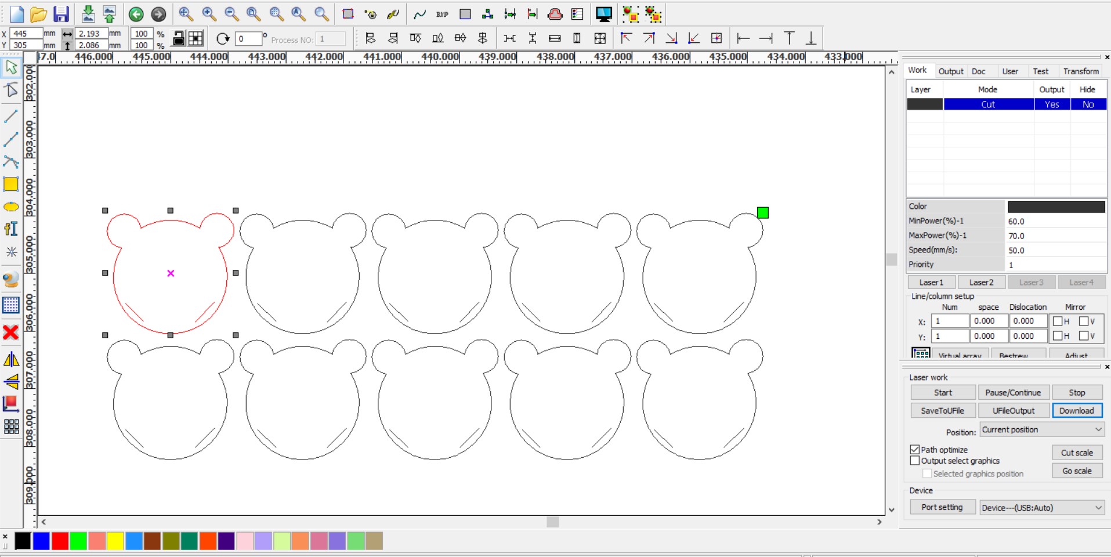This screenshot has width=1111, height=557.
Task: Toggle the layer Output Yes cell
Action: click(1052, 104)
